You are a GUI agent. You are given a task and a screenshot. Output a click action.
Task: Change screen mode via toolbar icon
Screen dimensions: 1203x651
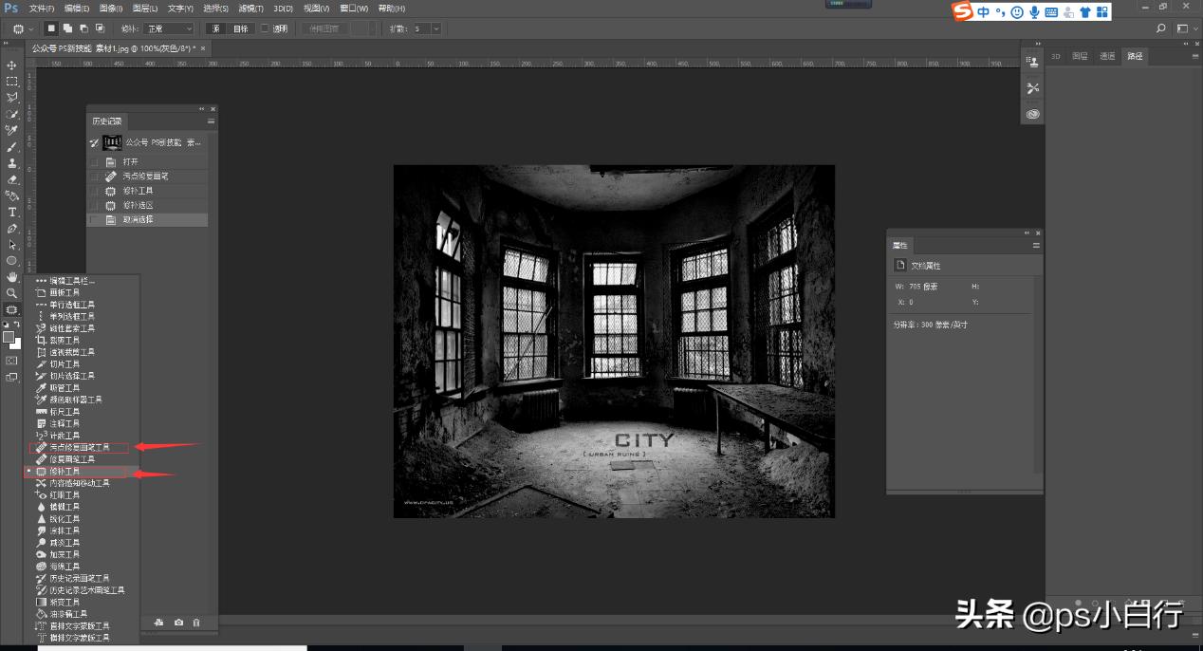[12, 377]
